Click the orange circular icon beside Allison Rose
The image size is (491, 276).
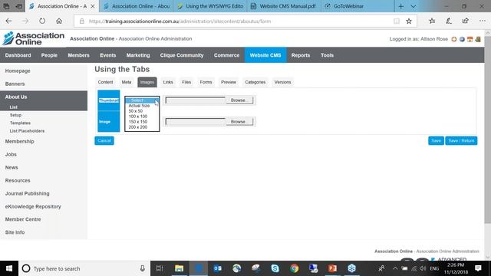[453, 39]
